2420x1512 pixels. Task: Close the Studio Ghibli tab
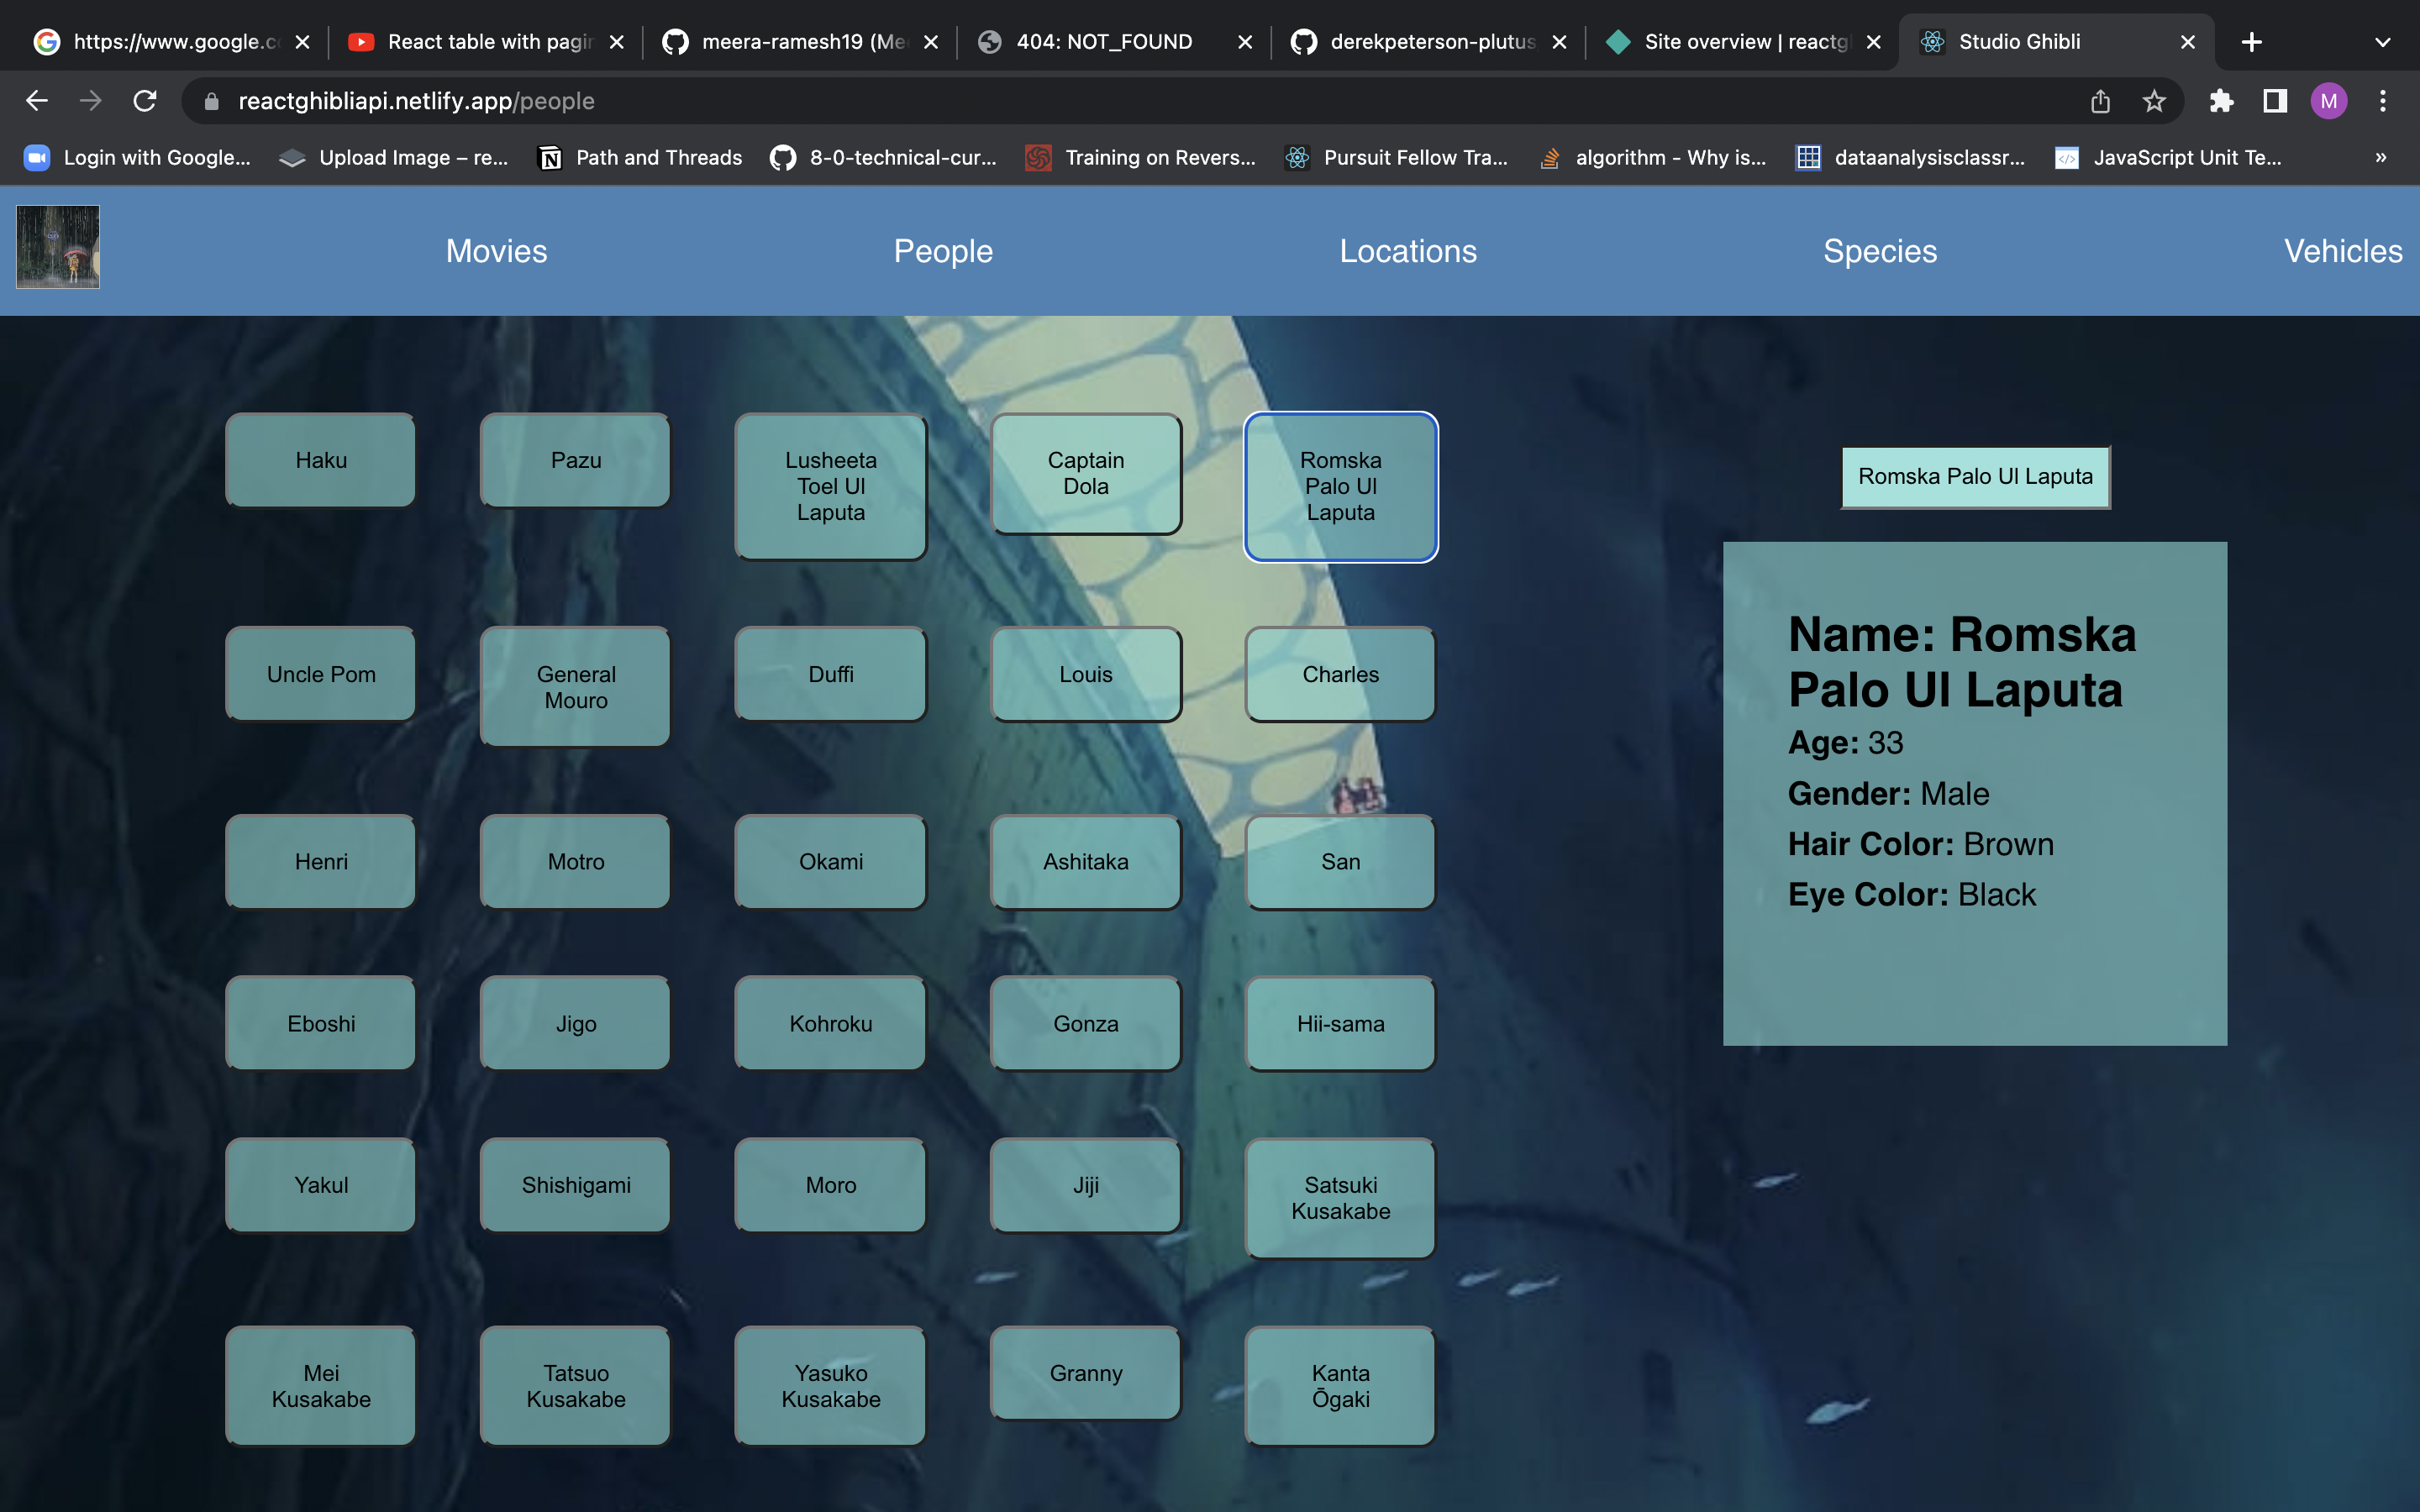[x=2187, y=42]
